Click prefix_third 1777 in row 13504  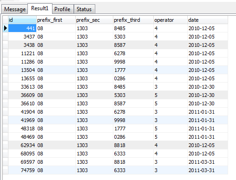pos(133,70)
